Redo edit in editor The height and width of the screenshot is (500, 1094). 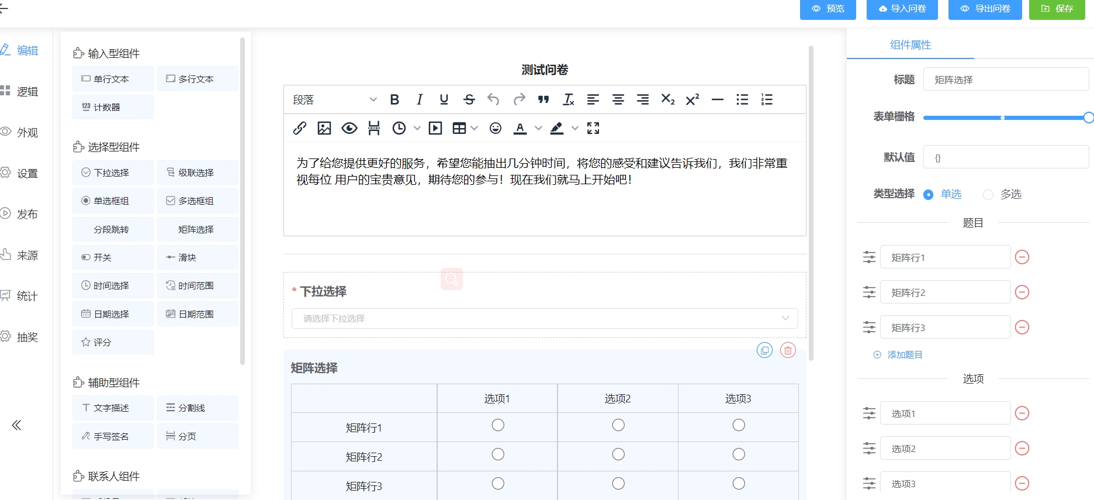click(x=519, y=99)
